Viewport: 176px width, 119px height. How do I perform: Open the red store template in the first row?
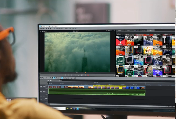[x=120, y=41]
